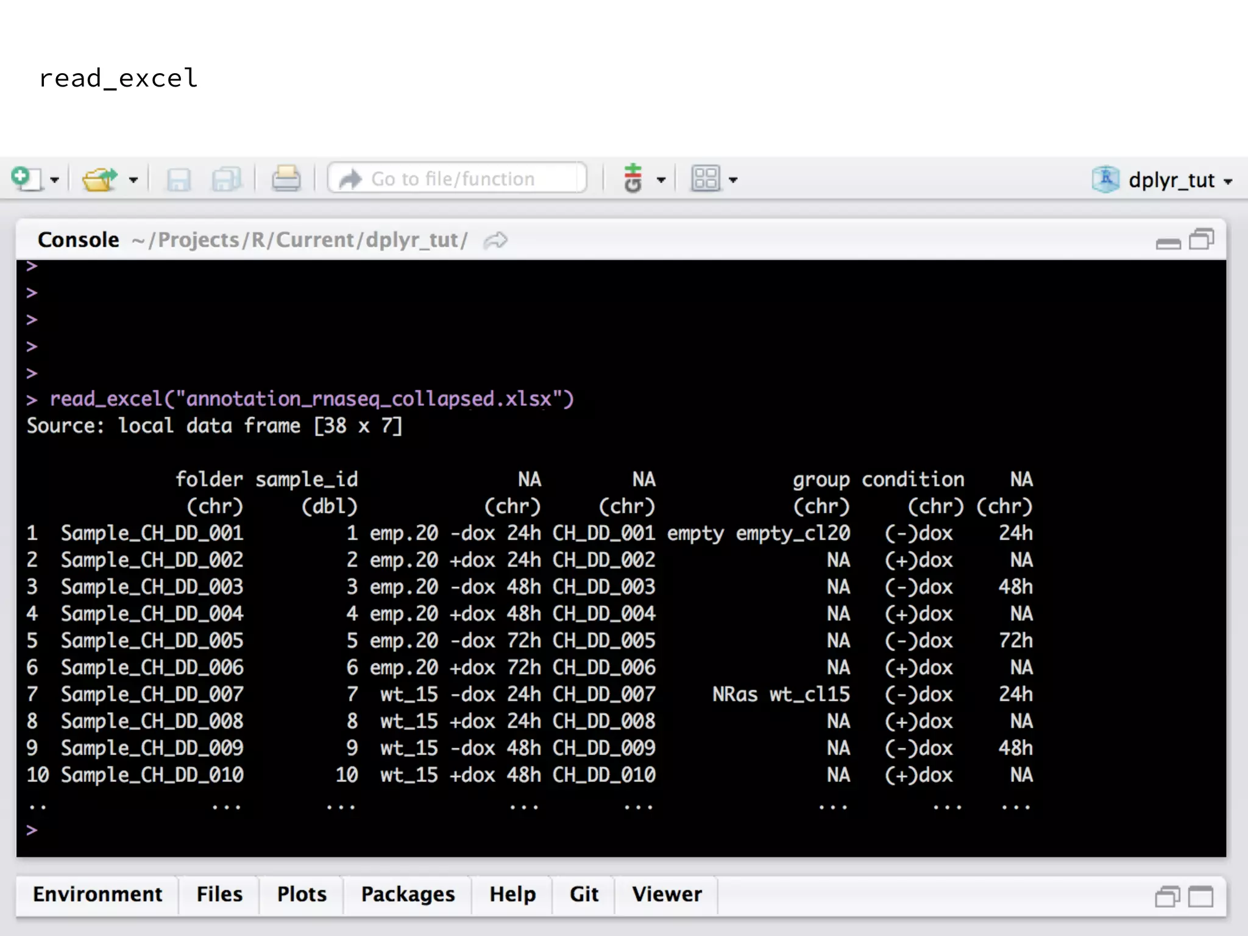Click the Print icon
Image resolution: width=1248 pixels, height=936 pixels.
pyautogui.click(x=286, y=179)
